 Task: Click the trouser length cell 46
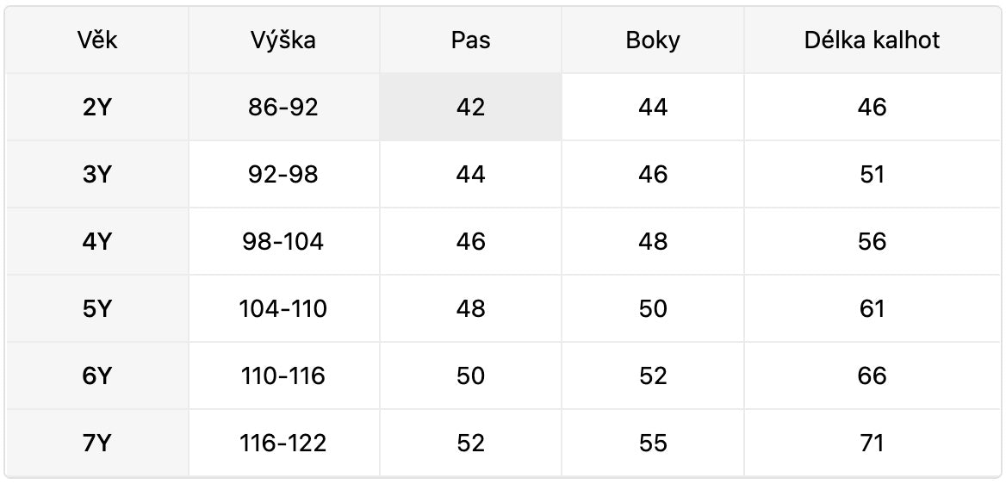[872, 107]
